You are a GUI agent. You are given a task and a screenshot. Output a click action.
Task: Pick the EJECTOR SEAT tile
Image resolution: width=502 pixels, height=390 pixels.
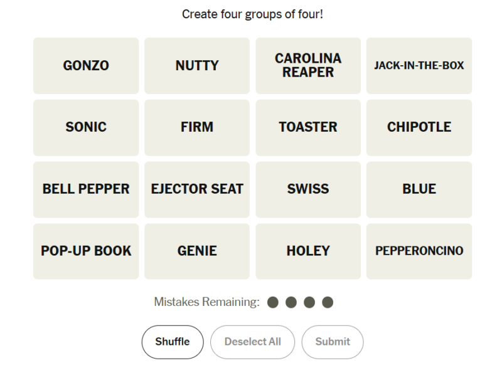tap(197, 189)
